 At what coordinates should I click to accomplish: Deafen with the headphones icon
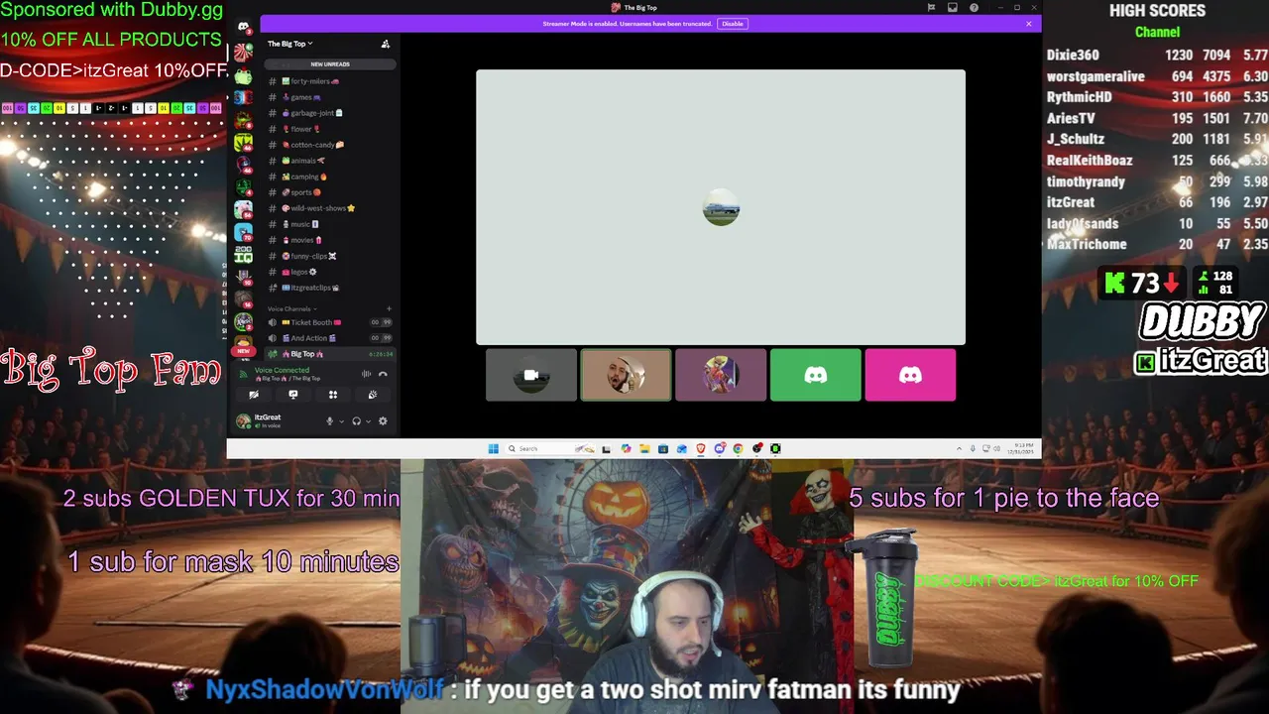(356, 421)
